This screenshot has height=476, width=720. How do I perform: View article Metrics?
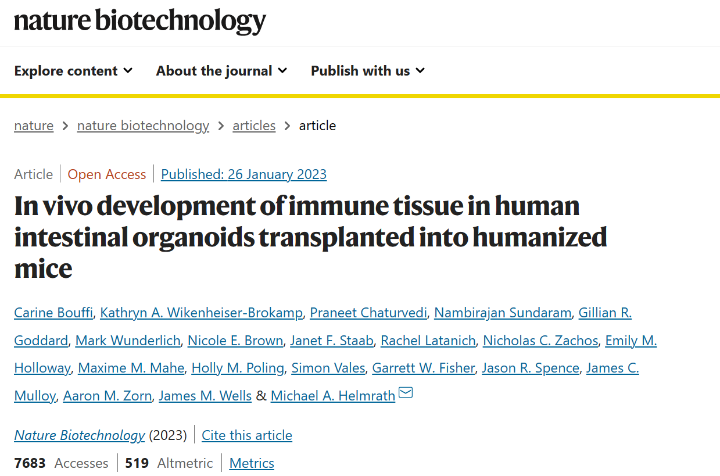tap(252, 463)
